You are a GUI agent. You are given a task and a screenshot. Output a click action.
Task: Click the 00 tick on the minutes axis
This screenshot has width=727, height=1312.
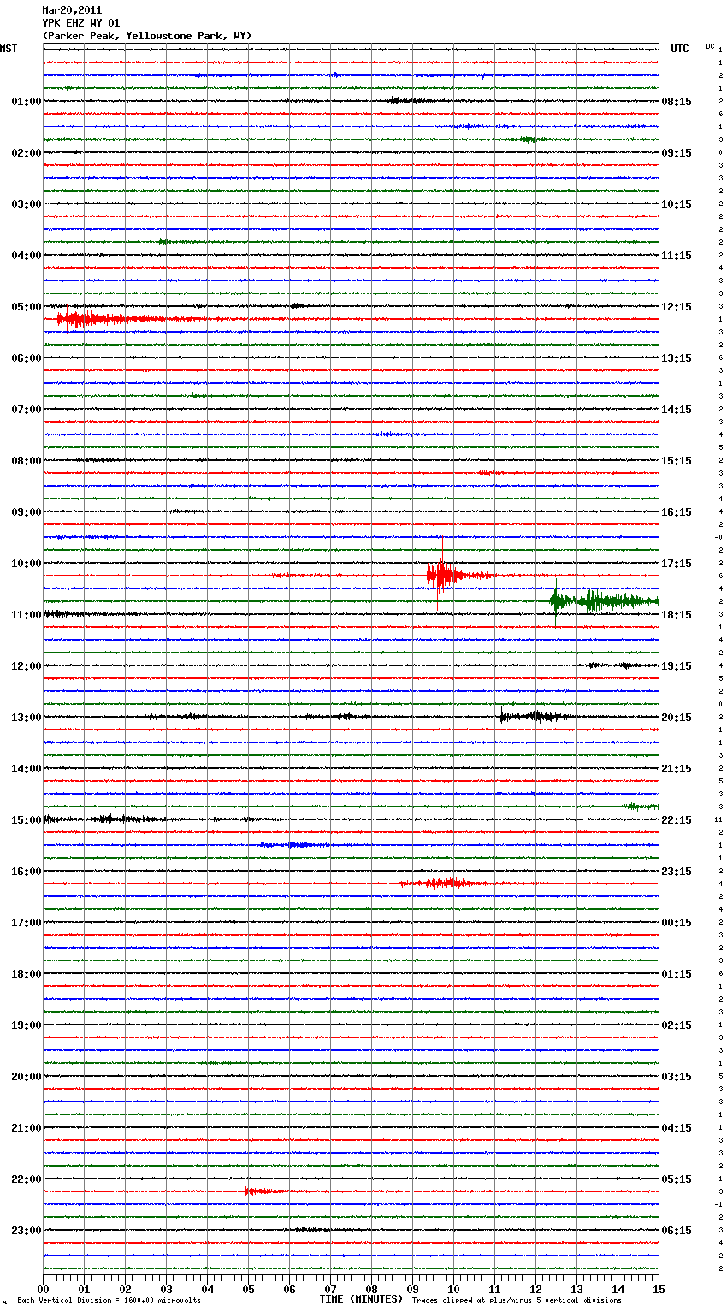tap(43, 1289)
